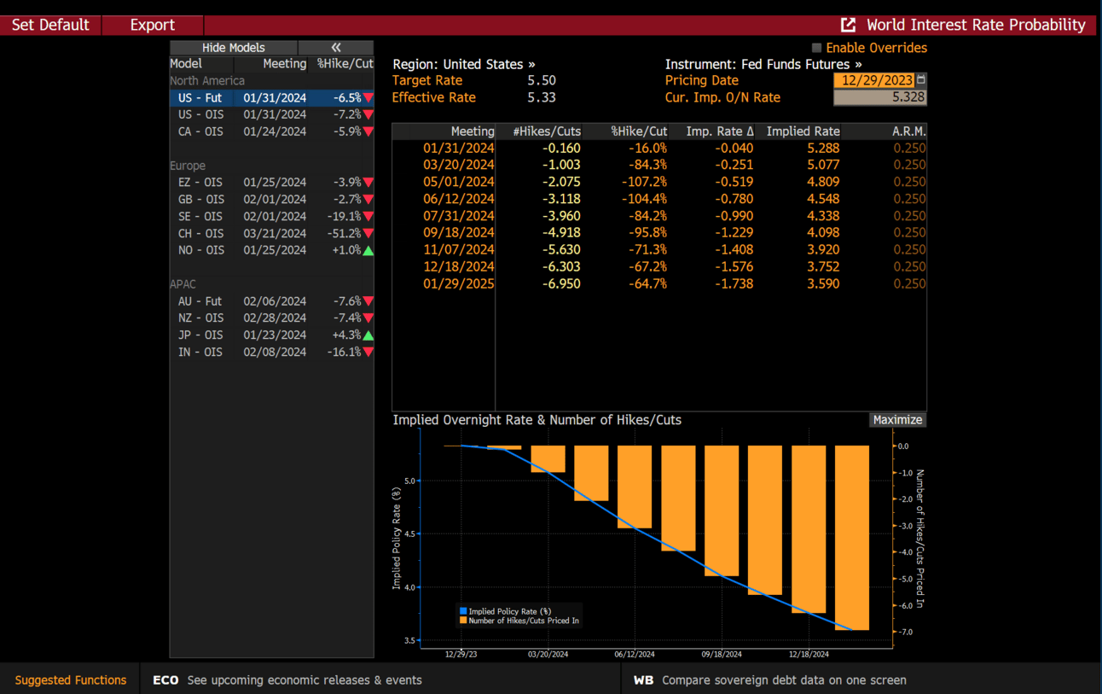The height and width of the screenshot is (694, 1102).
Task: Click green up arrow on NO - OIS row
Action: [368, 251]
